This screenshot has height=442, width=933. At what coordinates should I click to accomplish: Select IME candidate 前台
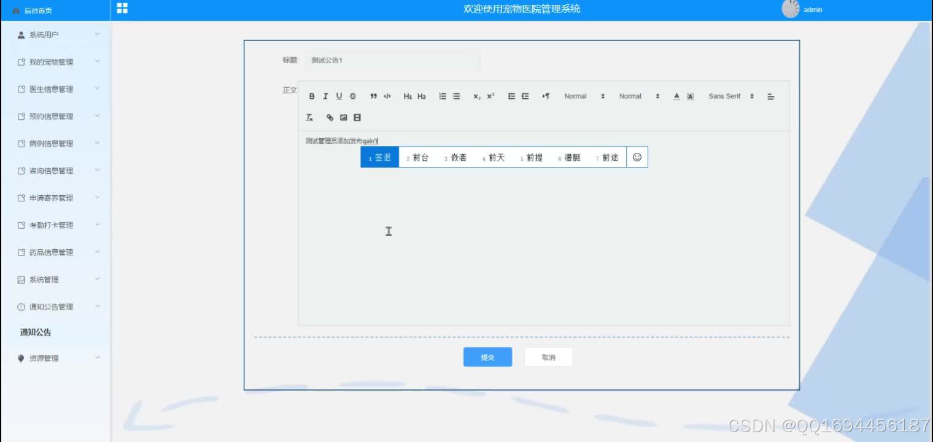click(x=417, y=158)
